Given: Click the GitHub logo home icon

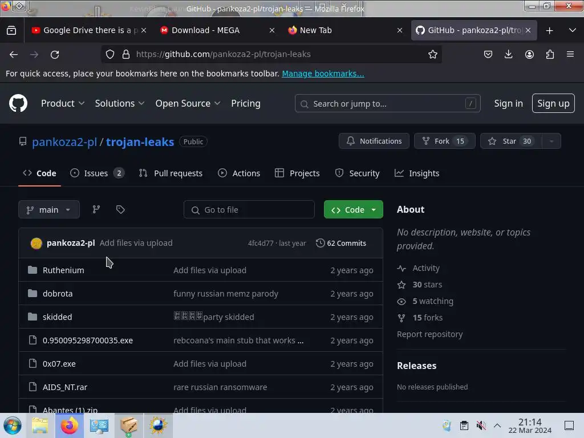Looking at the screenshot, I should (18, 103).
